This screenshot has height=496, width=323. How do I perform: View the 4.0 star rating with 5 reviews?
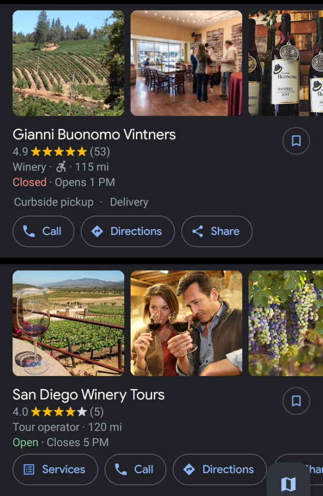pos(58,412)
